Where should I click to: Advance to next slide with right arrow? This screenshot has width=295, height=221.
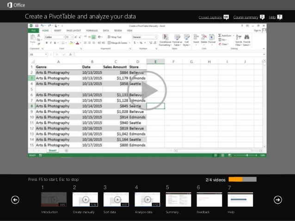coord(278,199)
